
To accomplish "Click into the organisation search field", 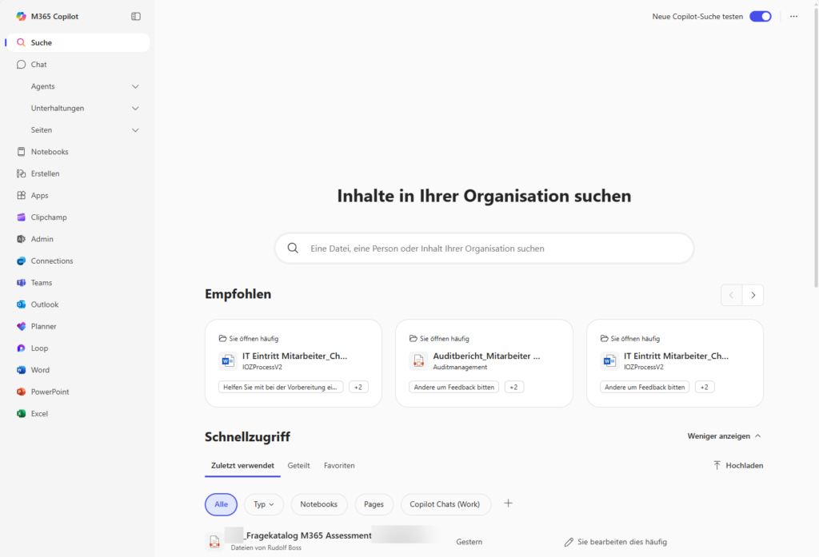I will [x=484, y=248].
